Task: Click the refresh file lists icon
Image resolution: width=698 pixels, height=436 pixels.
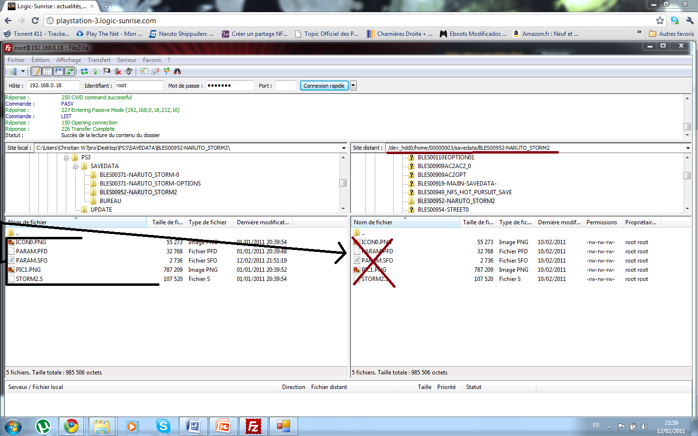Action: [84, 71]
